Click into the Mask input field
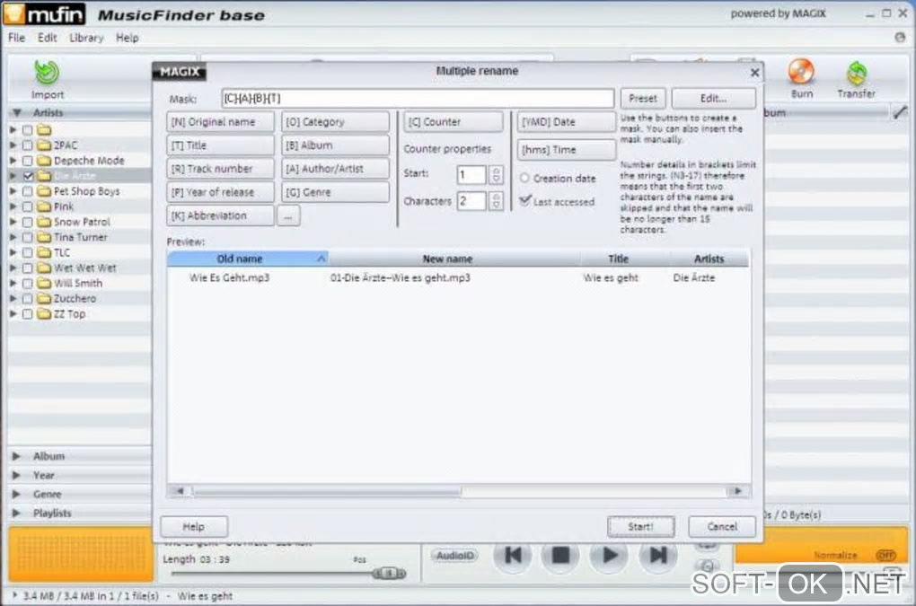The image size is (916, 606). 418,99
